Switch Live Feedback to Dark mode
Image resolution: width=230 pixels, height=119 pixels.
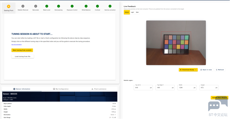(x=137, y=12)
